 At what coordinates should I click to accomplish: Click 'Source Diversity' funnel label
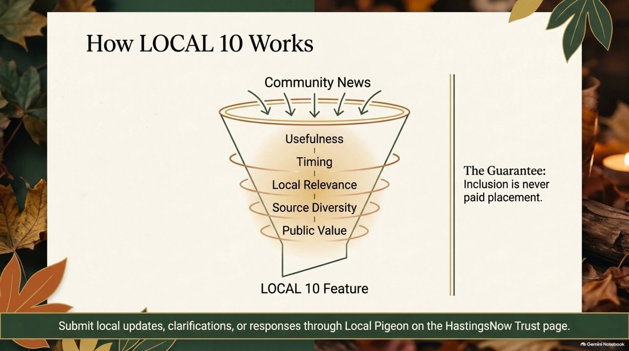click(314, 208)
